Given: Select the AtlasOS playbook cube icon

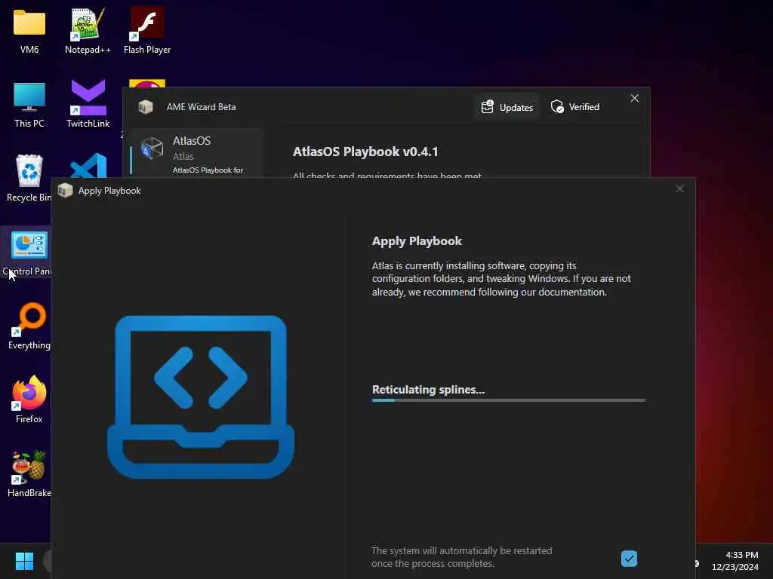Looking at the screenshot, I should click(x=152, y=149).
